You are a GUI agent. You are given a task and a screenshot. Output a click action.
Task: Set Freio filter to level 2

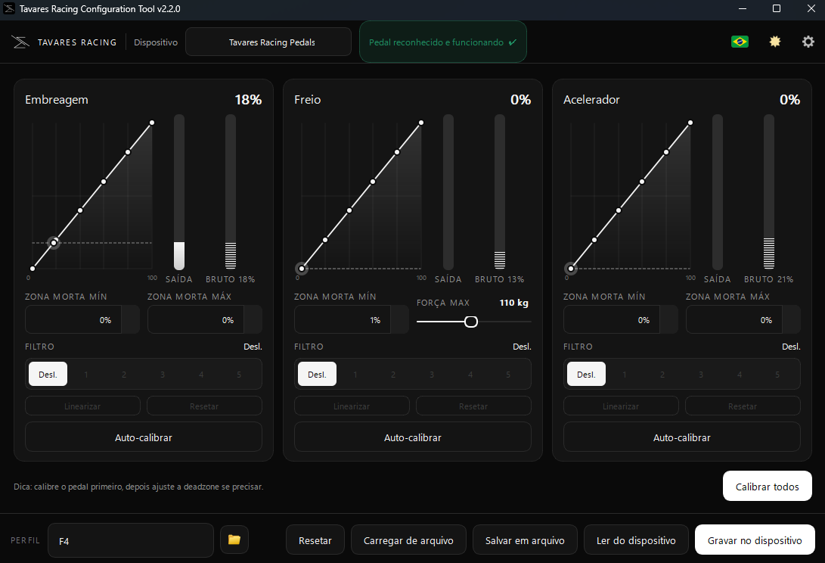[393, 375]
